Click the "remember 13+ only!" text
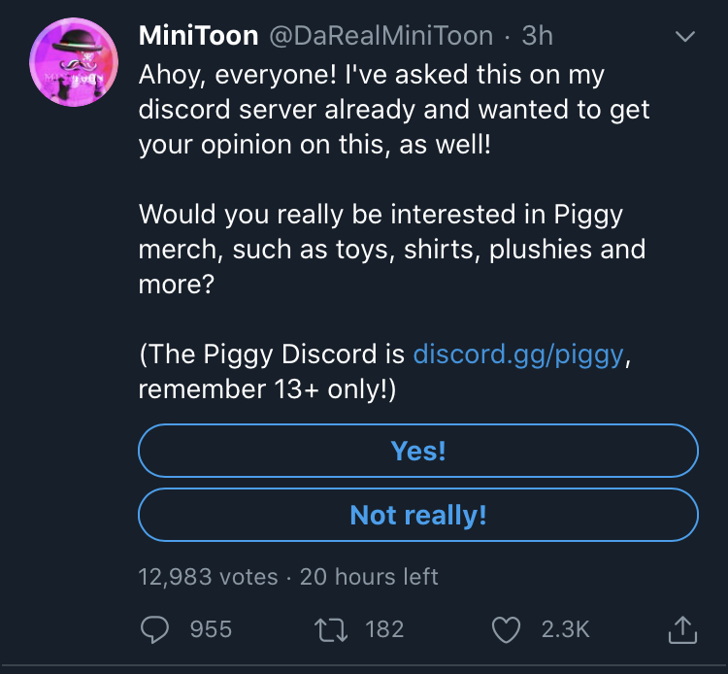 tap(268, 388)
